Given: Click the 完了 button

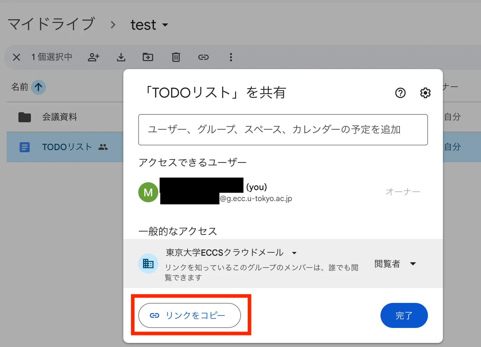Looking at the screenshot, I should pyautogui.click(x=404, y=315).
